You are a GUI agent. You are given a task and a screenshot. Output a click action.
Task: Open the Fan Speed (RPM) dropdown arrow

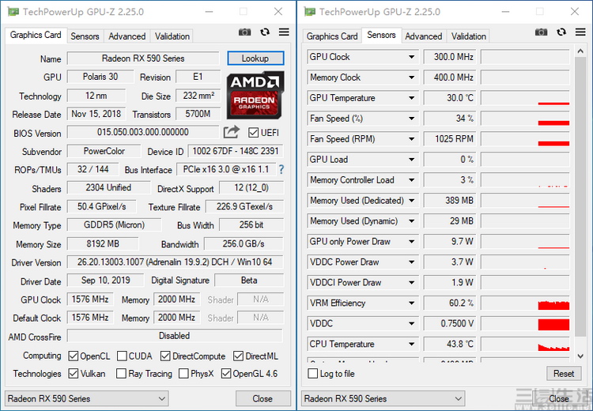click(411, 139)
